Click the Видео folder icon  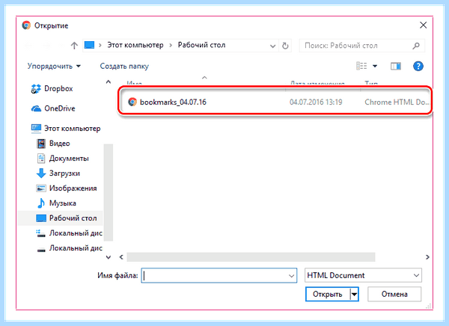(41, 144)
